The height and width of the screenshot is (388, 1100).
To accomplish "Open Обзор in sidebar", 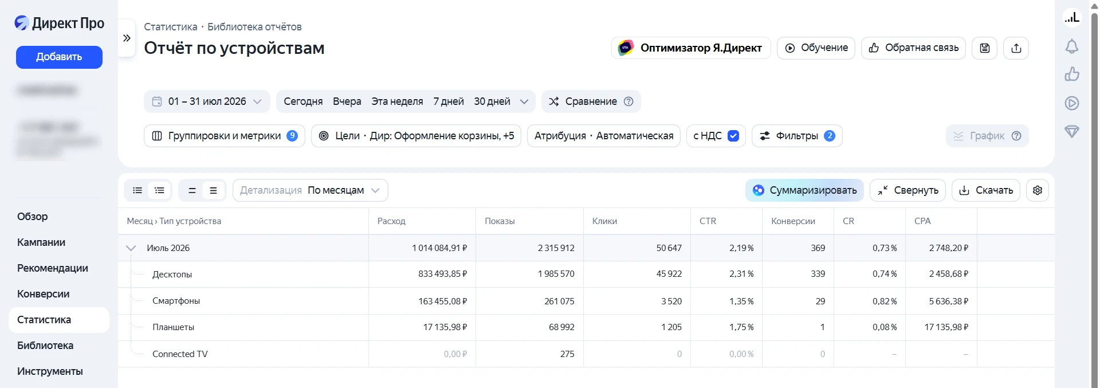I will point(33,217).
